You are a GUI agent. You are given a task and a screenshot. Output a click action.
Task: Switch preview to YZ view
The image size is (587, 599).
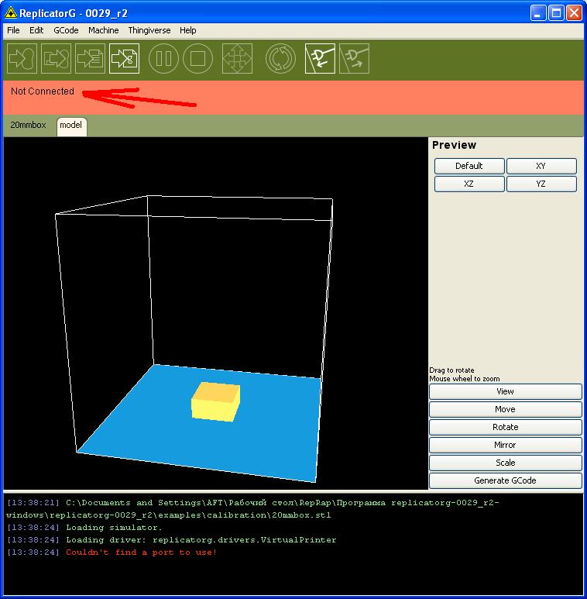pos(541,184)
